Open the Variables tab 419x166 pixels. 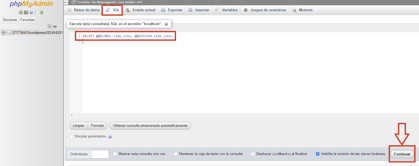(227, 10)
